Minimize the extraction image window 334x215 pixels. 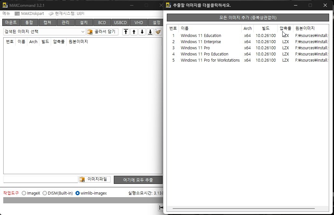point(296,5)
